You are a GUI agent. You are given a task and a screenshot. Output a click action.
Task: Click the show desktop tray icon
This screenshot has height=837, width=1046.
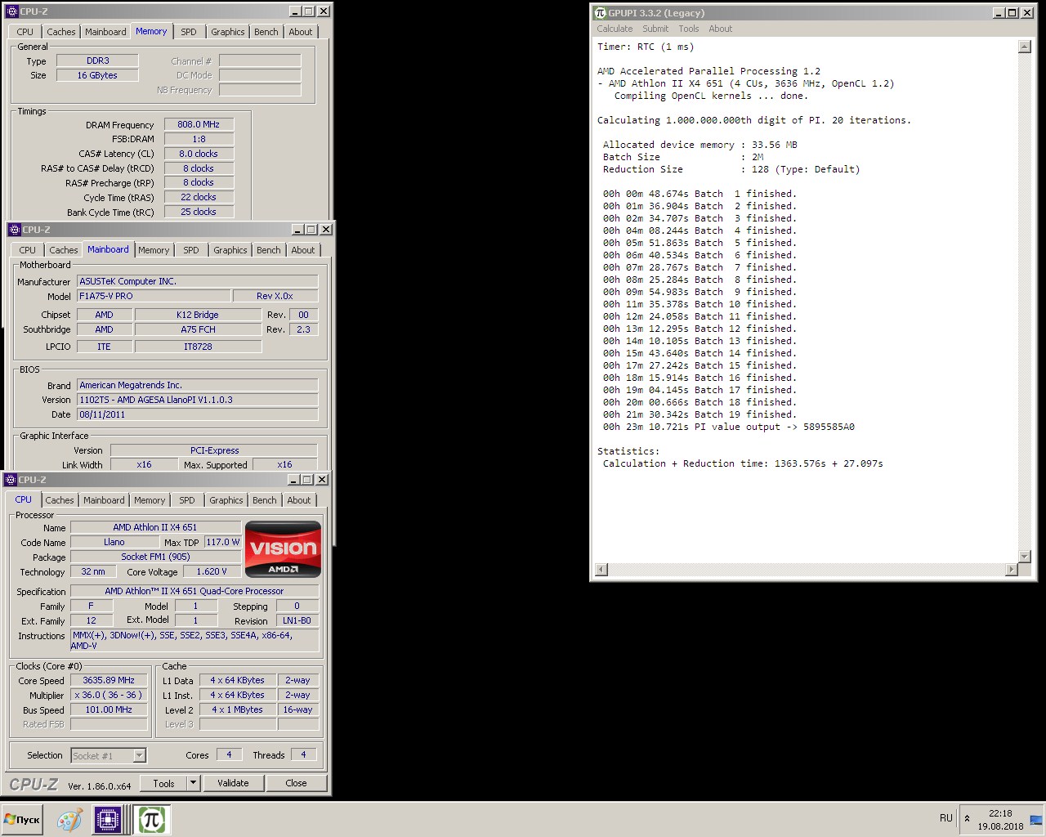(x=1036, y=820)
